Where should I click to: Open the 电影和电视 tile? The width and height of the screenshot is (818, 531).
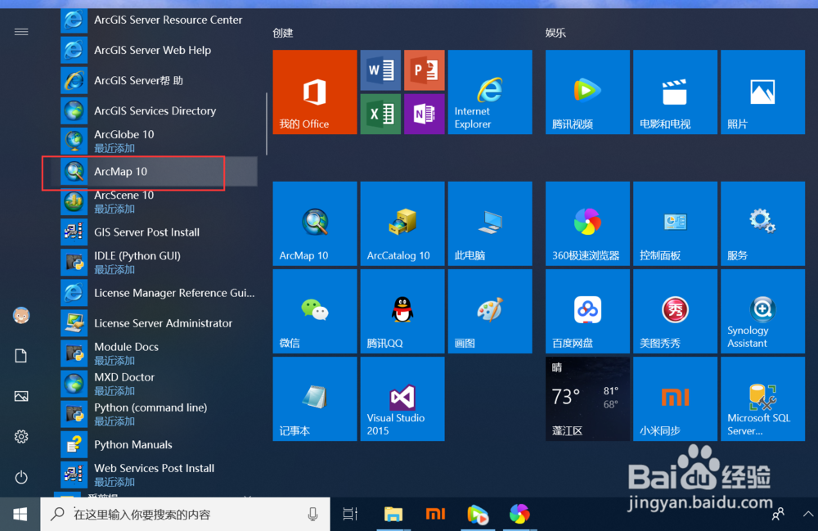coord(675,92)
